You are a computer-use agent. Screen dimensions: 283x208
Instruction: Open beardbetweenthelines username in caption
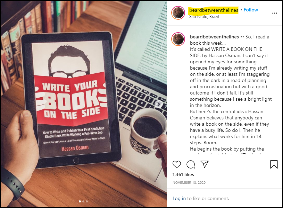(x=214, y=37)
